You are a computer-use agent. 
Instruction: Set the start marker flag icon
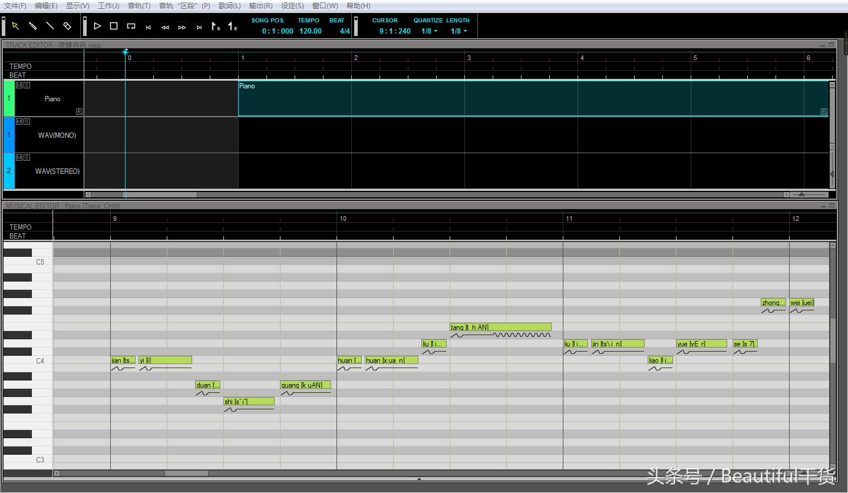(x=216, y=27)
